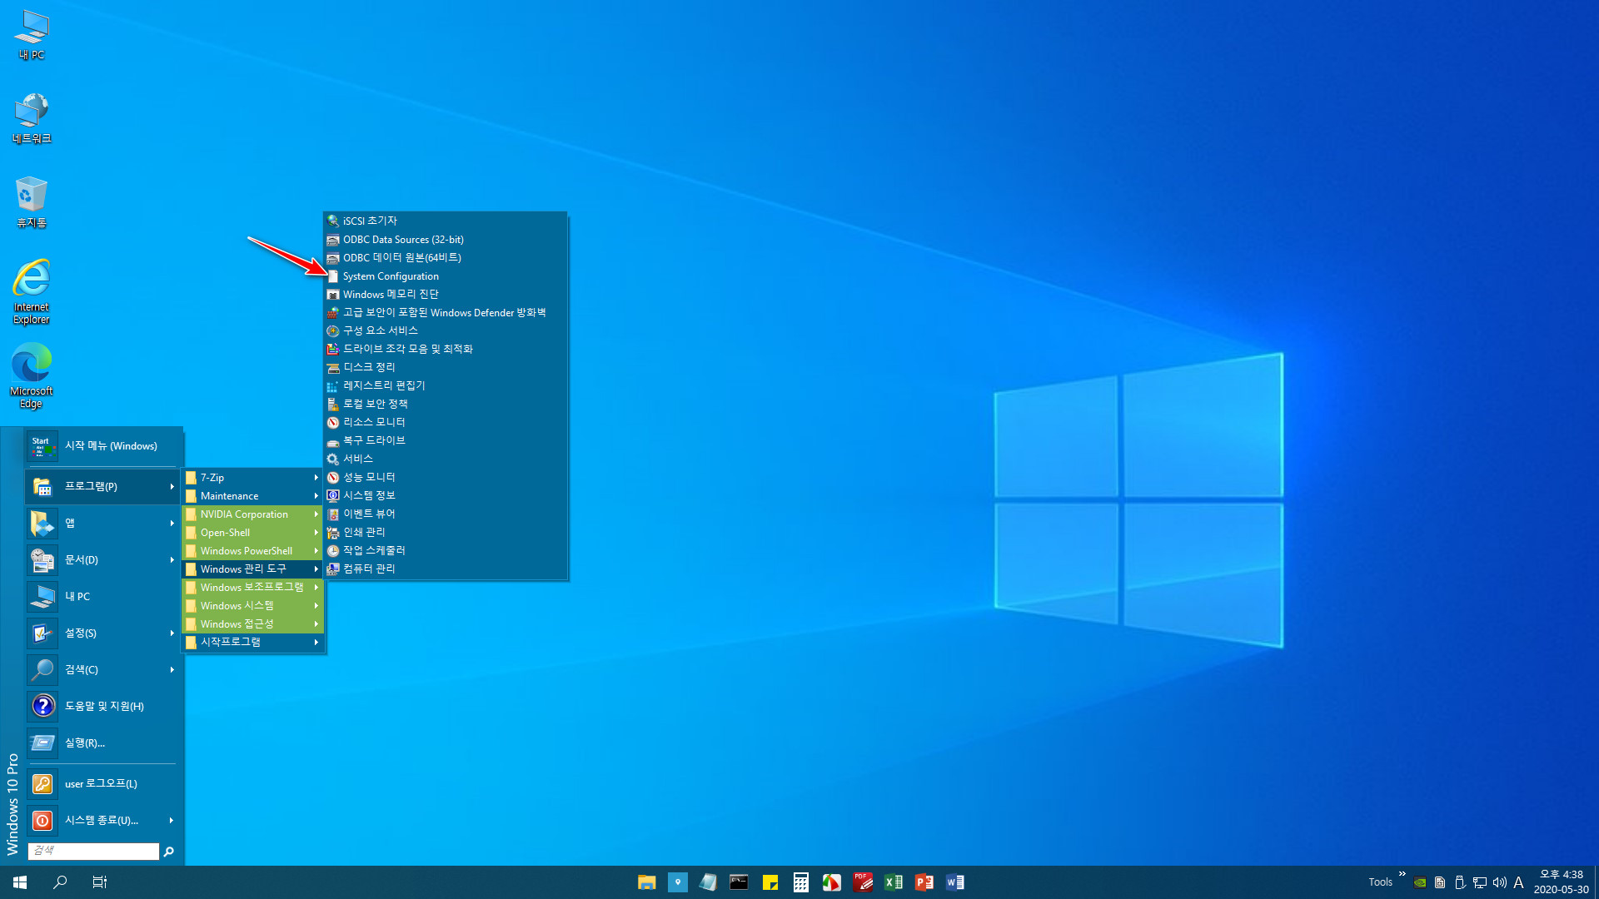This screenshot has height=899, width=1599.
Task: Open 컴퓨터 관리
Action: point(446,569)
